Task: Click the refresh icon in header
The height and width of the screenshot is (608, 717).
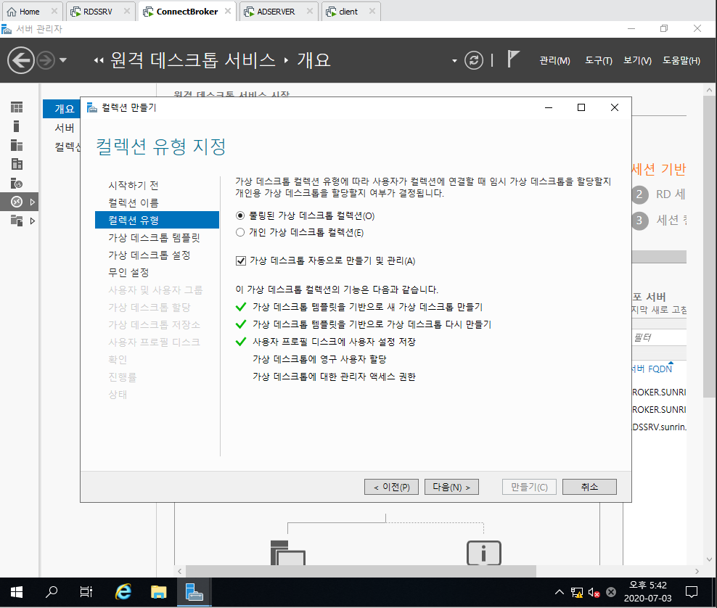Action: point(474,60)
